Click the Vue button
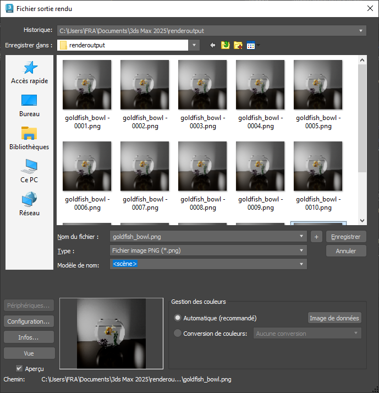The height and width of the screenshot is (393, 379). pos(29,353)
